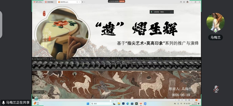233x106 pixels.
Task: Click 马梅兰's participant avatar
Action: tap(215, 22)
